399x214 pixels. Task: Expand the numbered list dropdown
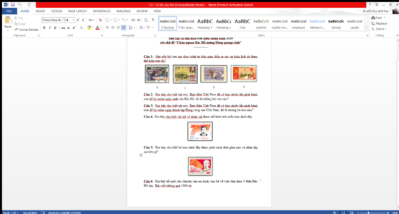pyautogui.click(x=119, y=20)
